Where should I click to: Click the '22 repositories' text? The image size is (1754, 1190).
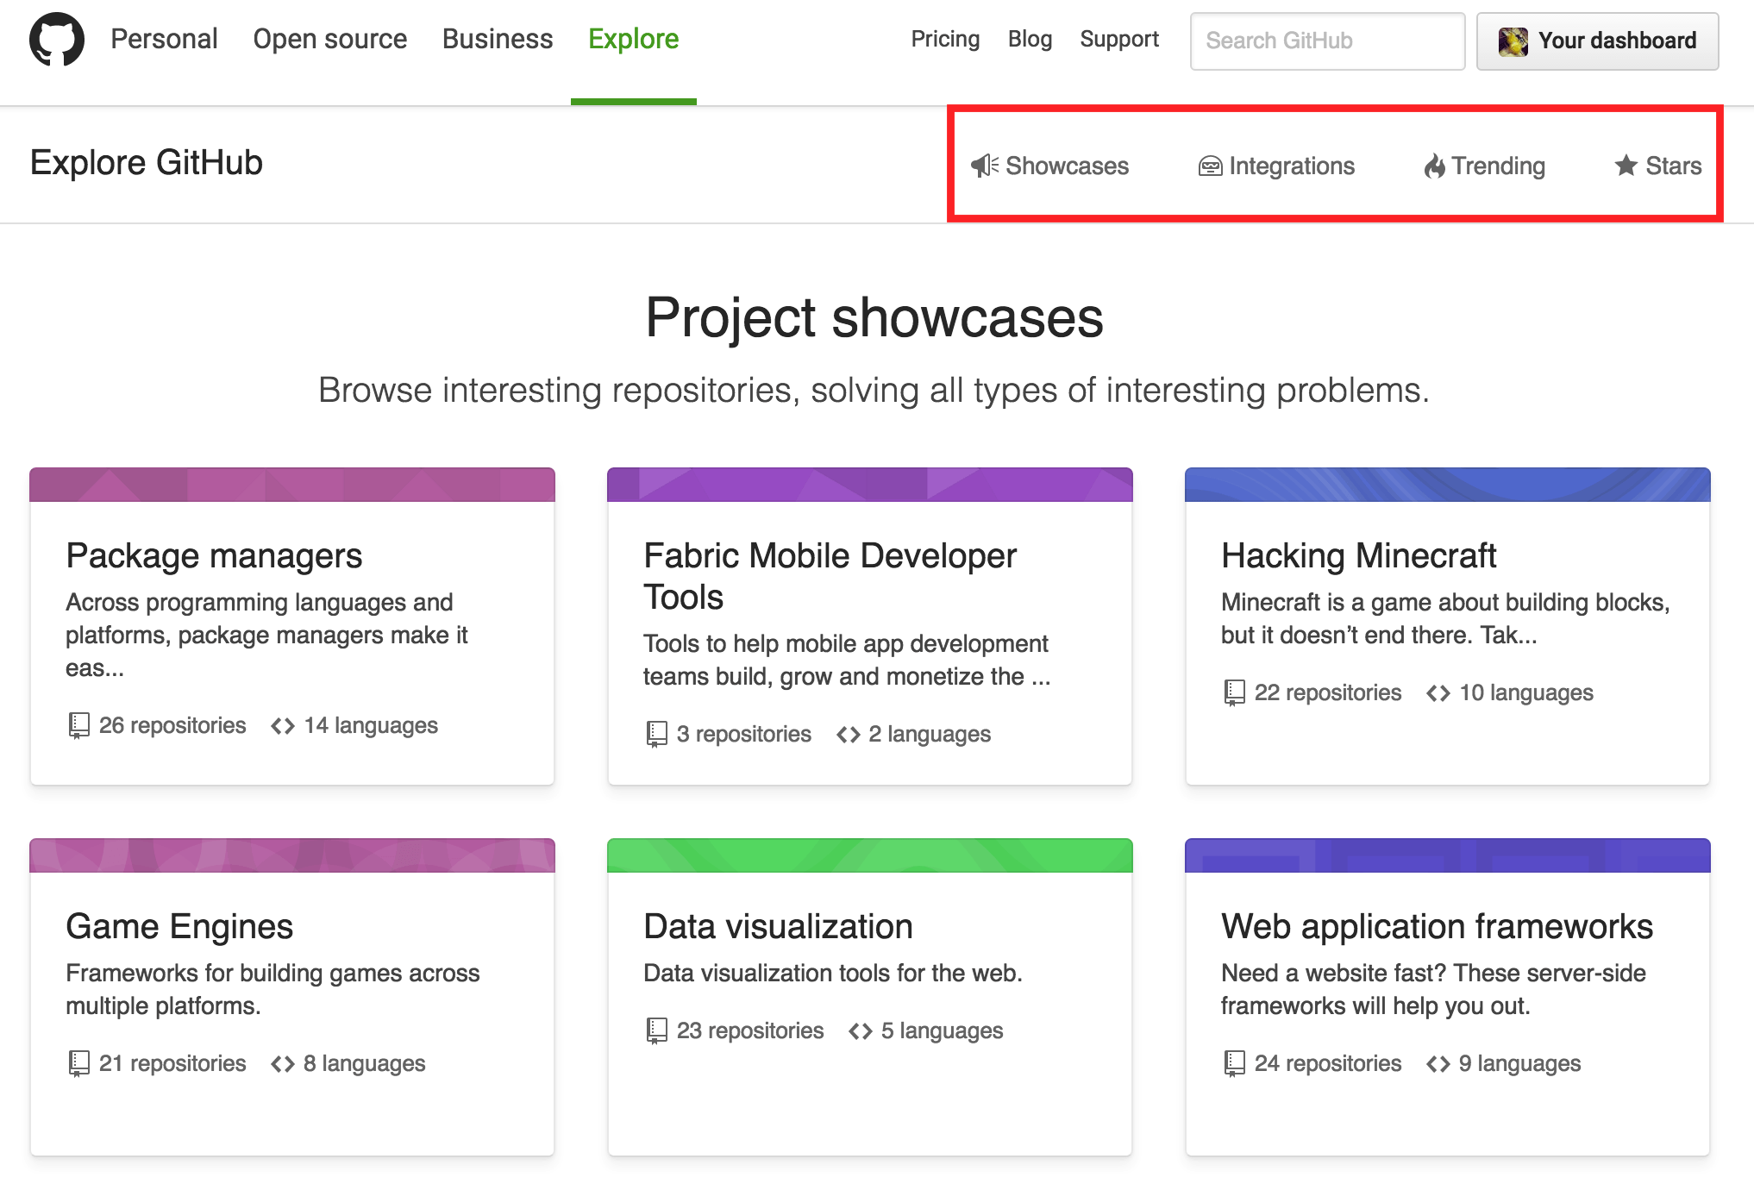pyautogui.click(x=1328, y=692)
